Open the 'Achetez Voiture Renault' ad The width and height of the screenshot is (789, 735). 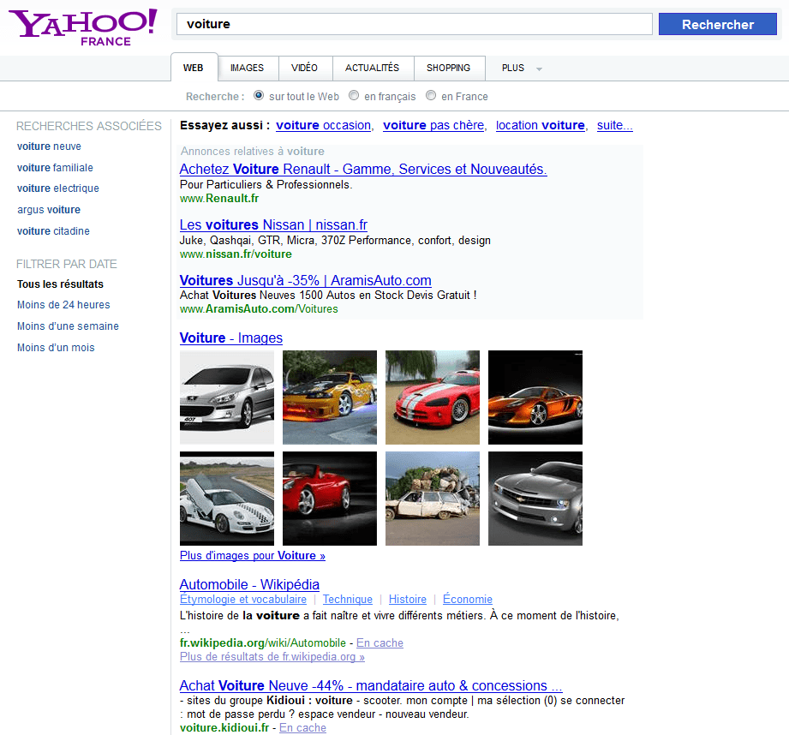363,169
